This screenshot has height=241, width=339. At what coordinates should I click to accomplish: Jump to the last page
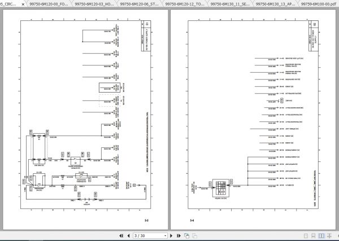tap(179, 236)
